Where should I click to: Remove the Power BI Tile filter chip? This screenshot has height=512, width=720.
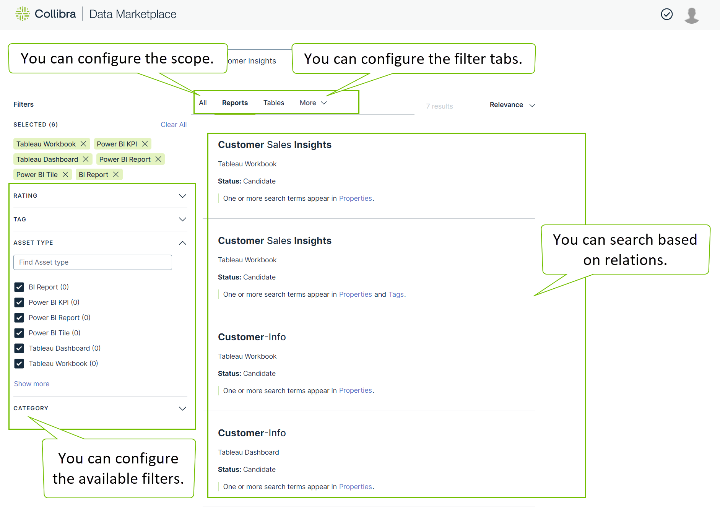[x=65, y=174]
